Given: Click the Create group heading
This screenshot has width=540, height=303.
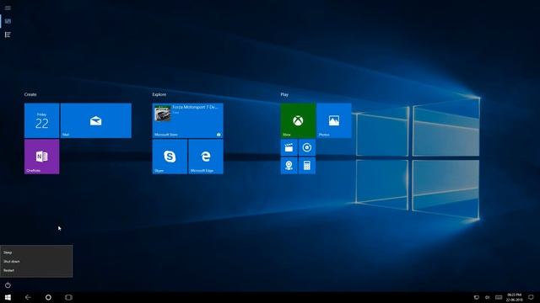Looking at the screenshot, I should 30,94.
